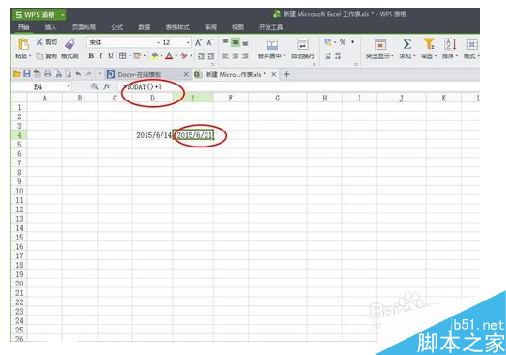Open the 数据 (Data) ribbon tab
Screen dimensions: 506x355
[x=145, y=27]
